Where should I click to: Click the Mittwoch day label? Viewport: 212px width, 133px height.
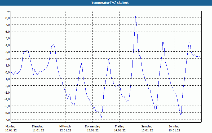[x=65, y=127]
